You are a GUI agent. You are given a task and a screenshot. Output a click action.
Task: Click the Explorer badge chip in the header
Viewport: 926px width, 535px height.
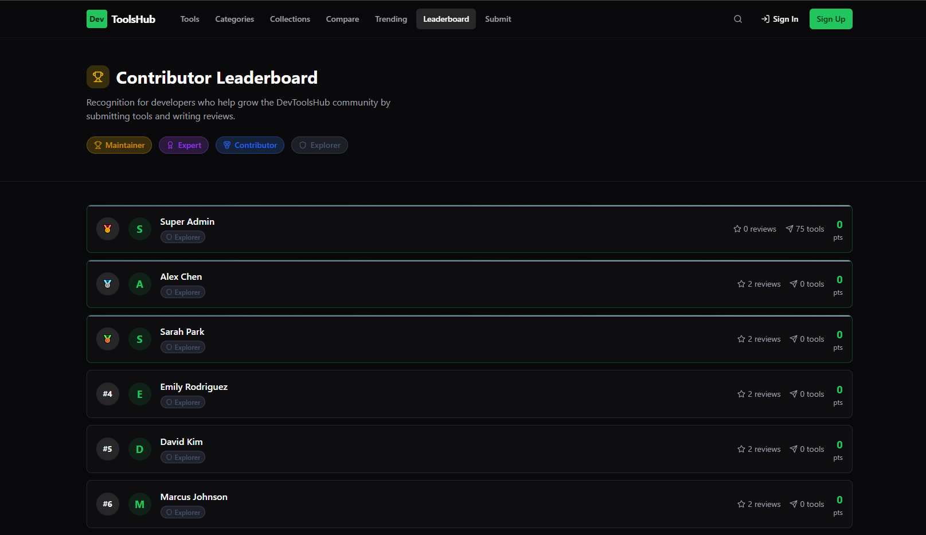coord(319,145)
